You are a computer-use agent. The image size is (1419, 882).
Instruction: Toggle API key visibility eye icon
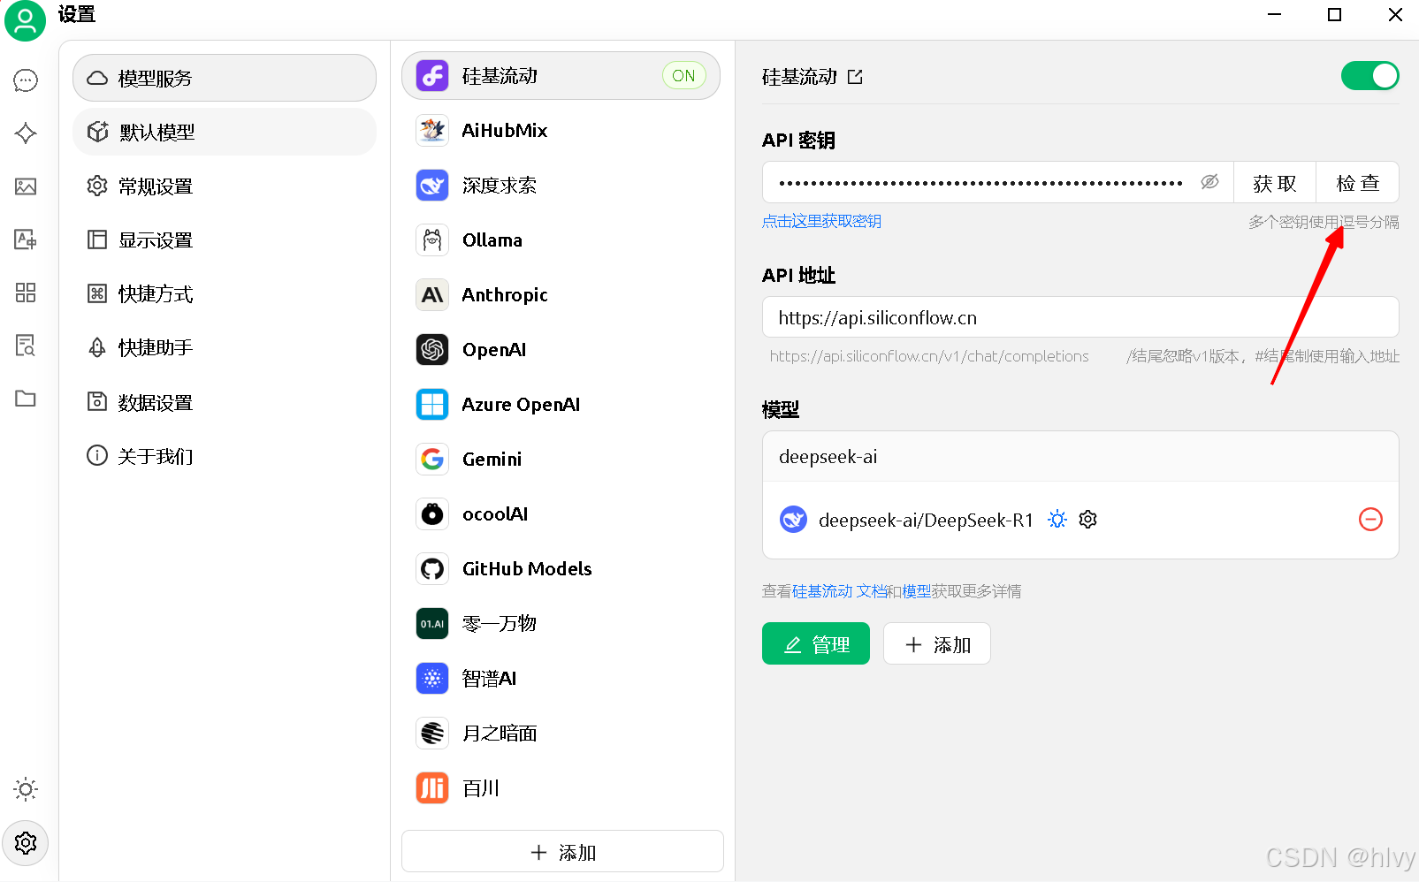(1209, 182)
